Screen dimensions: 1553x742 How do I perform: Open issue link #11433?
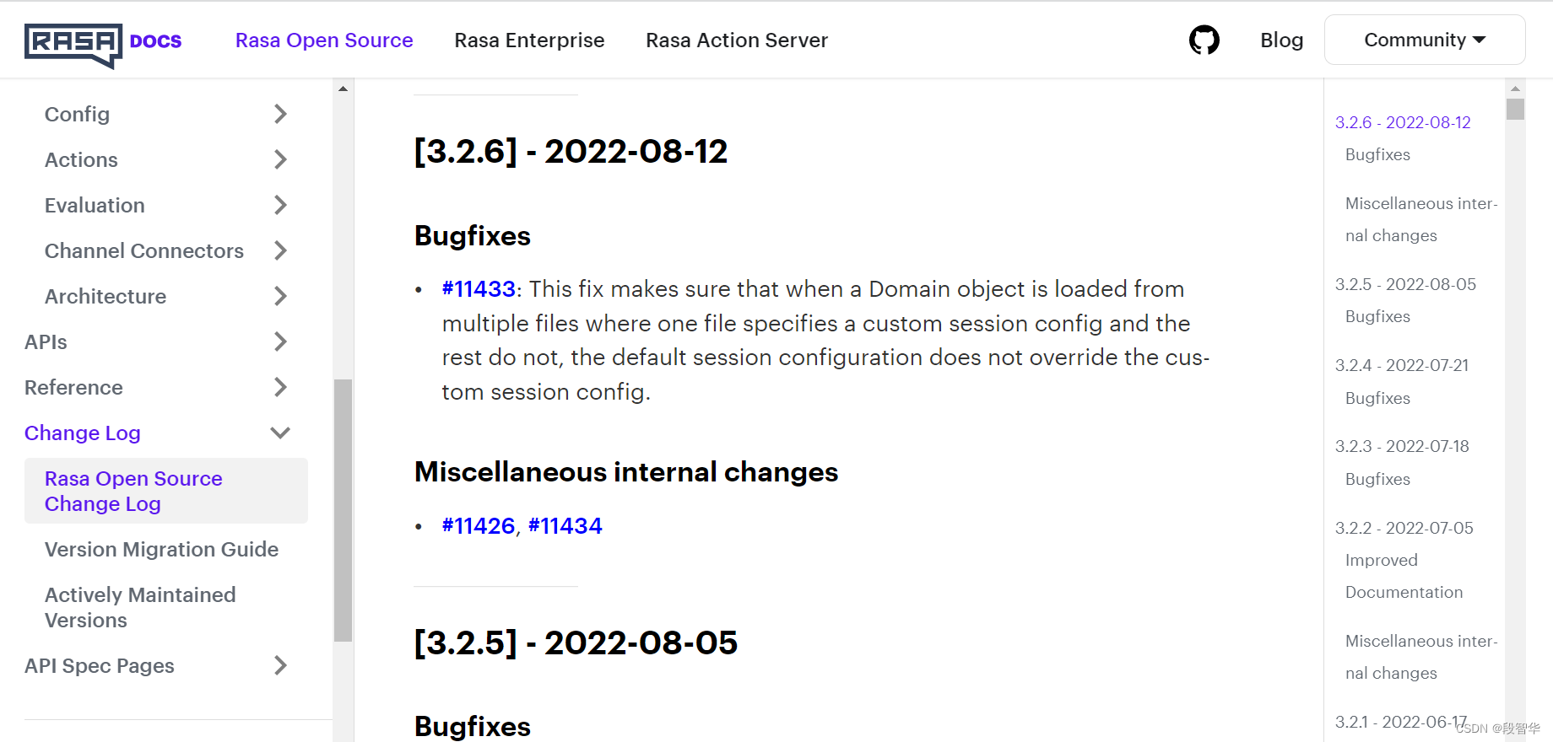point(479,289)
